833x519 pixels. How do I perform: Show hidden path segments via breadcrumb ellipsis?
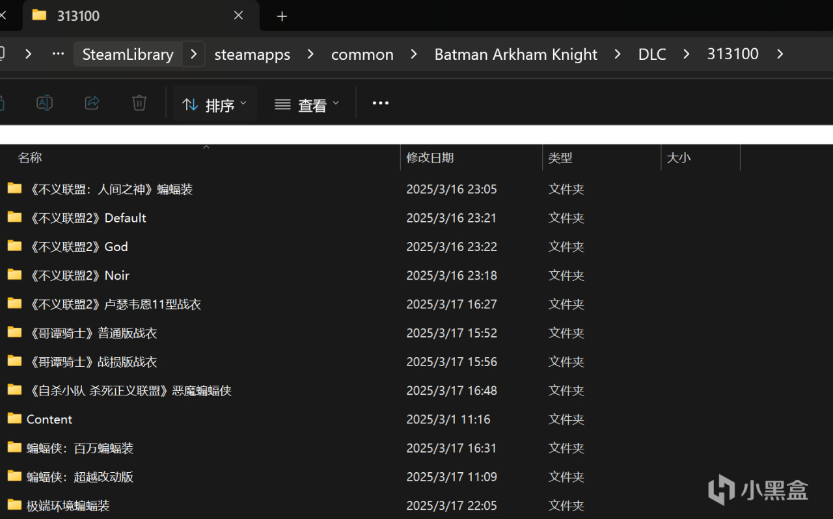(x=58, y=54)
